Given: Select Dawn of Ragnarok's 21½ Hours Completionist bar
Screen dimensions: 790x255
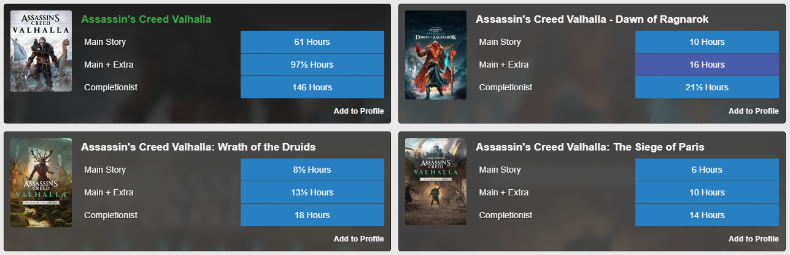Looking at the screenshot, I should [707, 87].
